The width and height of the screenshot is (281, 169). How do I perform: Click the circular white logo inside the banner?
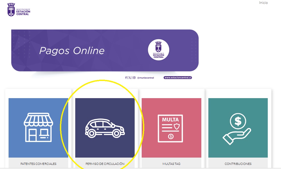pyautogui.click(x=158, y=50)
